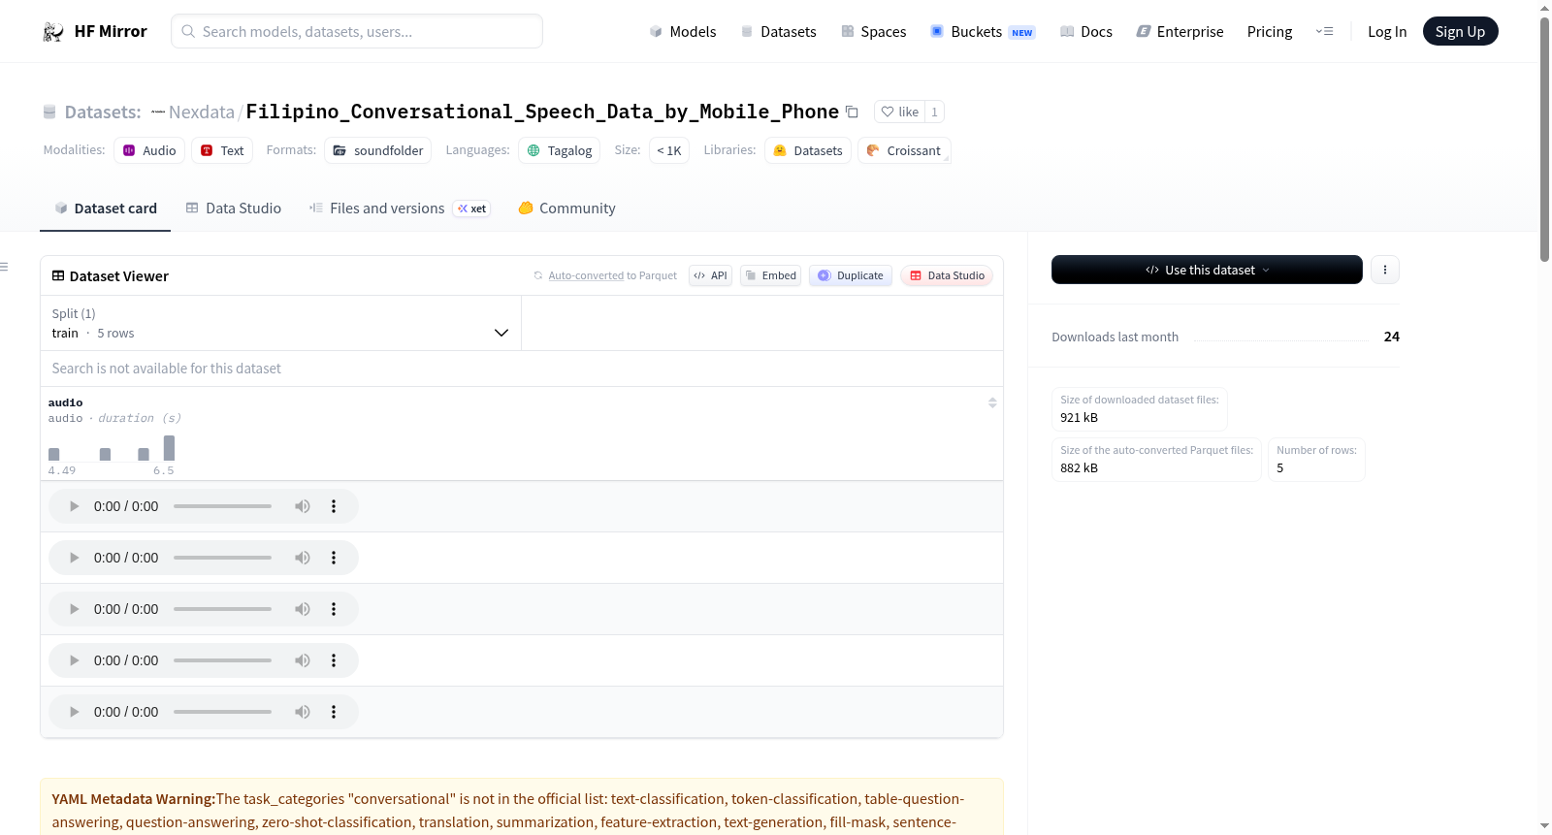Open more options on second audio player

tap(334, 558)
